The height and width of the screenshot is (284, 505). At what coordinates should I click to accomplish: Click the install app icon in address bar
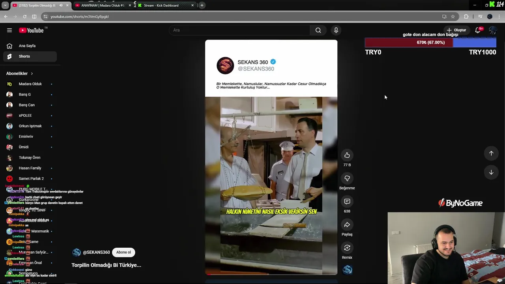click(444, 17)
